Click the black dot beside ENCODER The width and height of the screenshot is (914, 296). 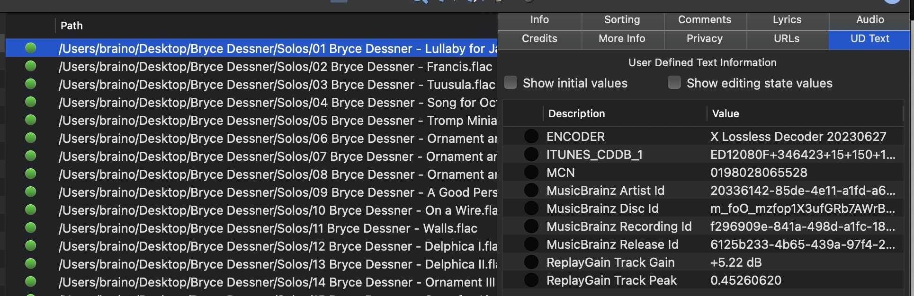[x=531, y=137]
